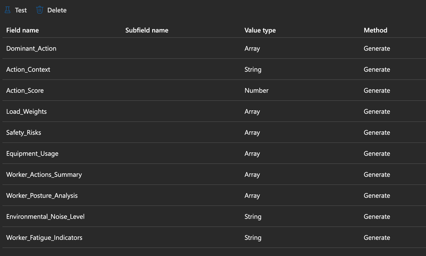Click Generate method for Worker_Fatigue_Indicators
Screen dimensions: 426x256
click(377, 238)
